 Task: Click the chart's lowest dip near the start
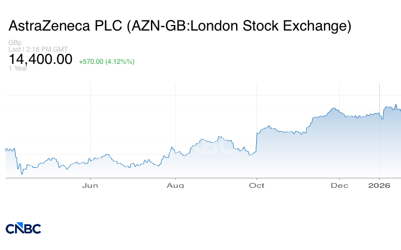[x=22, y=173]
